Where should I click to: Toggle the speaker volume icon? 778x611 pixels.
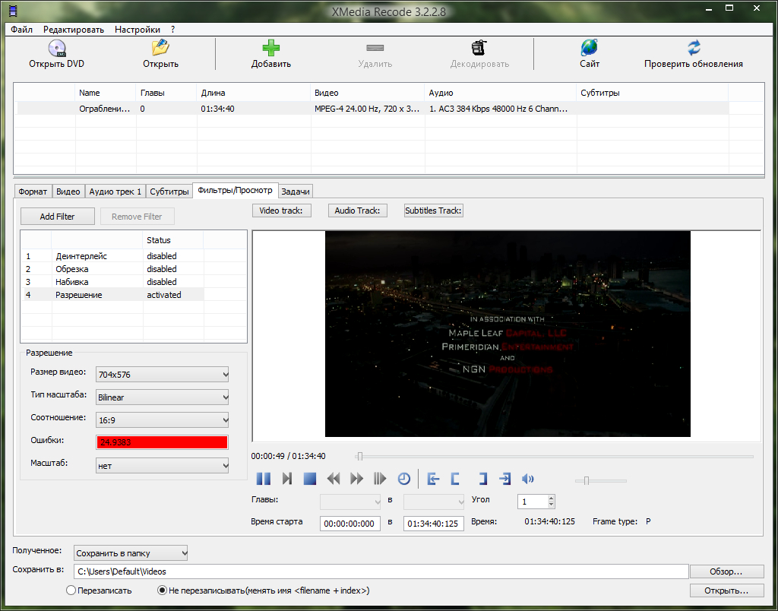coord(528,479)
